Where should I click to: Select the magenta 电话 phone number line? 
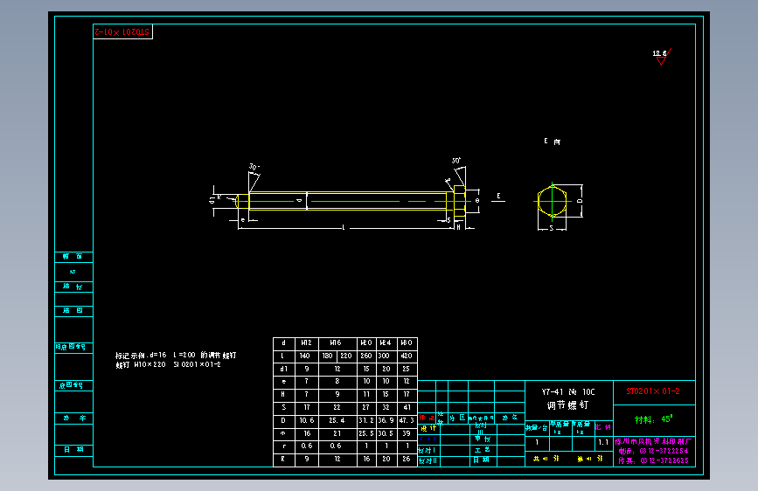point(653,451)
